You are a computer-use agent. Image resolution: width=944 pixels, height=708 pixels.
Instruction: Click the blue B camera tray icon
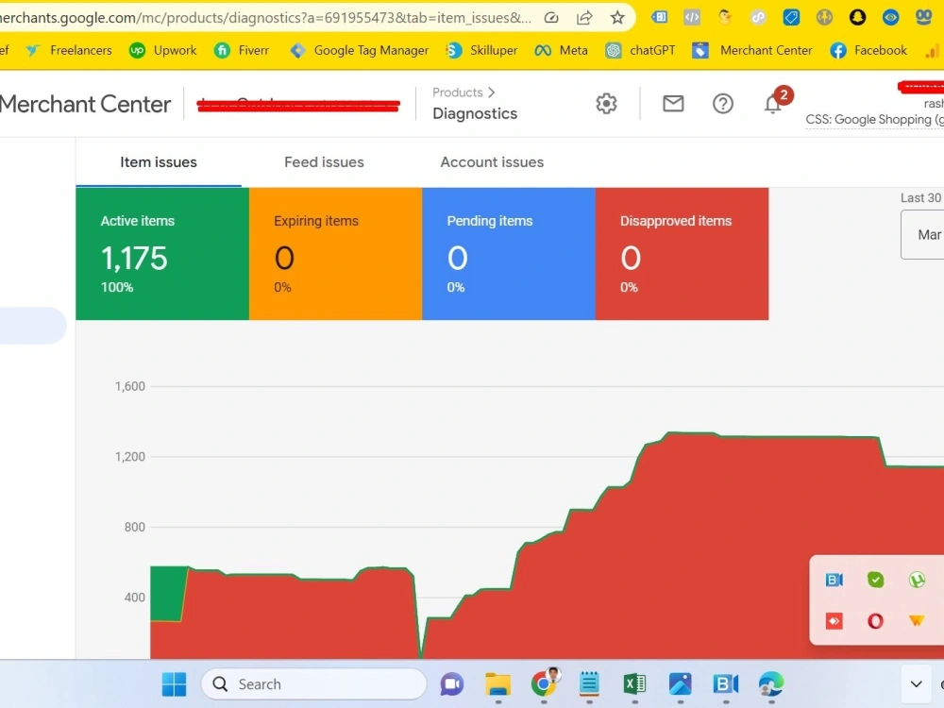pos(834,580)
